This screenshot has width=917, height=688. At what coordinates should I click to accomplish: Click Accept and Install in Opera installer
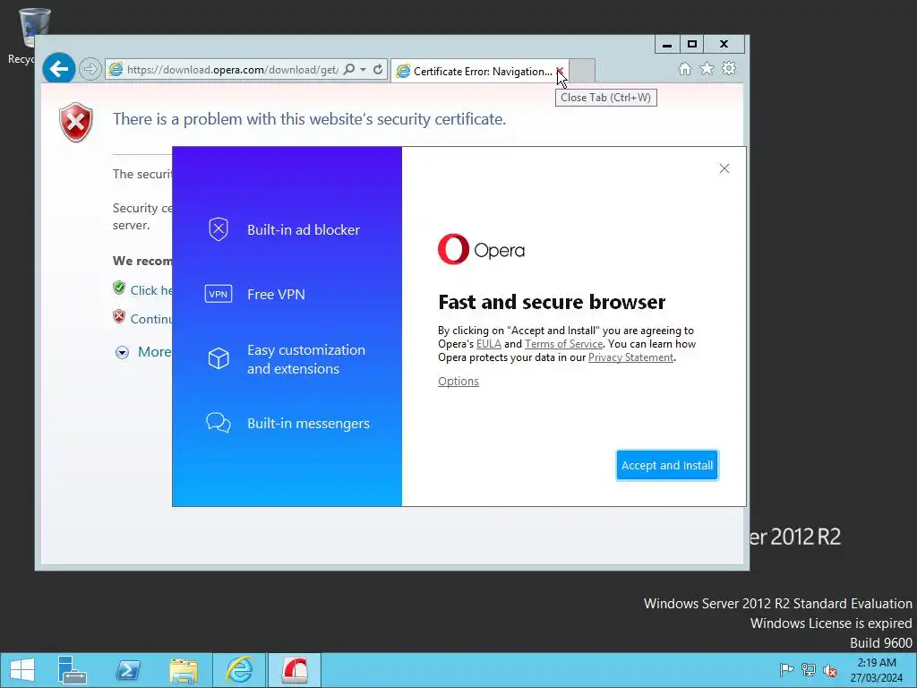[666, 465]
